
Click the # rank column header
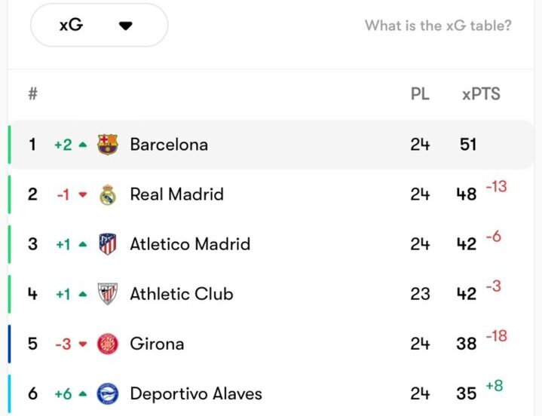(32, 94)
